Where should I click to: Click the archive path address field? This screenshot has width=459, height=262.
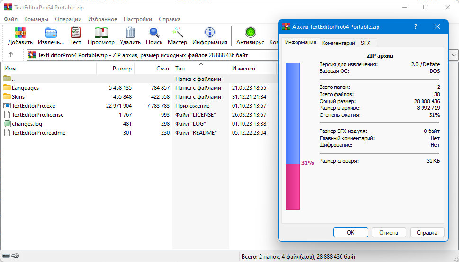(152, 55)
